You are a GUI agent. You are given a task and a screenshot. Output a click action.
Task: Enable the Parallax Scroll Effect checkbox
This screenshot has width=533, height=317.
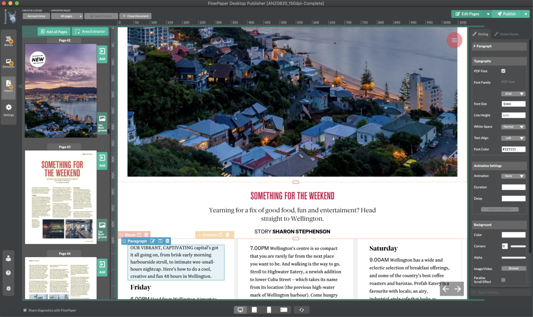pyautogui.click(x=503, y=280)
